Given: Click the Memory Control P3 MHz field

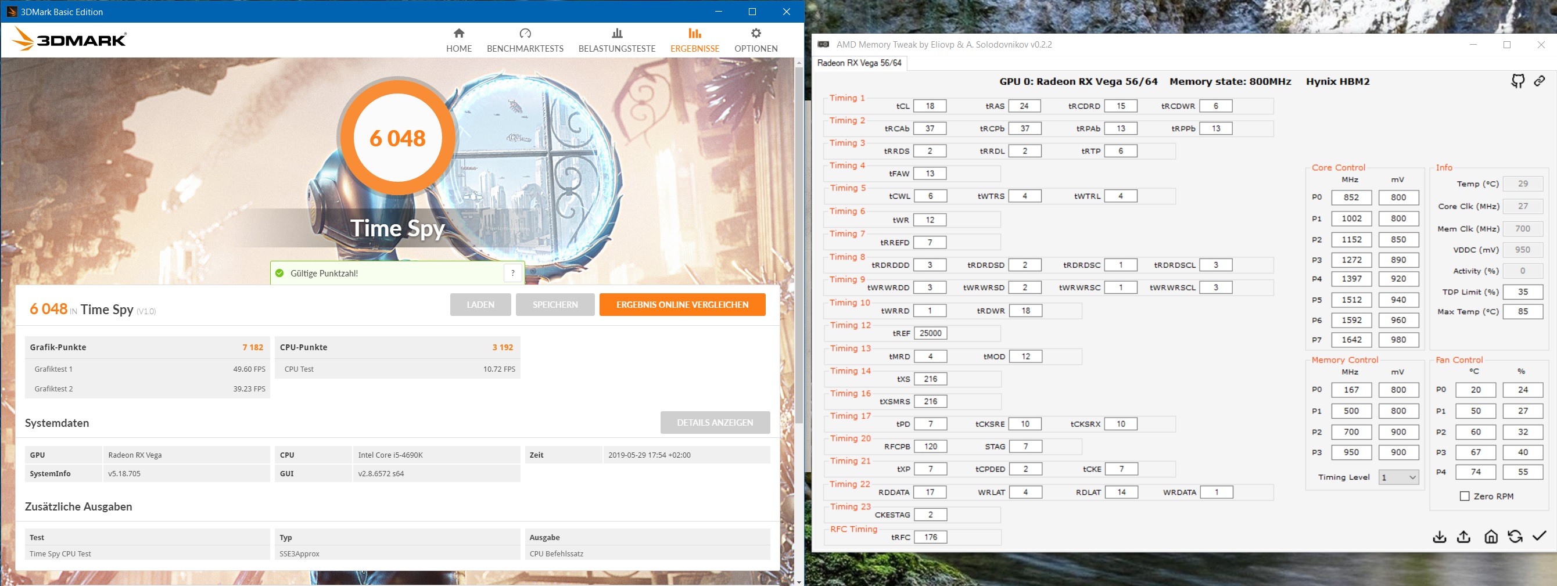Looking at the screenshot, I should pyautogui.click(x=1351, y=452).
